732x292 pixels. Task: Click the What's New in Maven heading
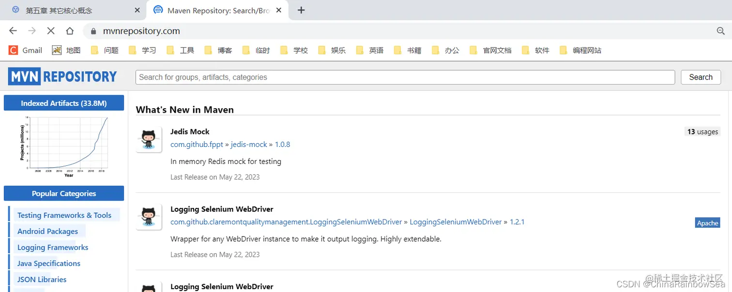[185, 110]
